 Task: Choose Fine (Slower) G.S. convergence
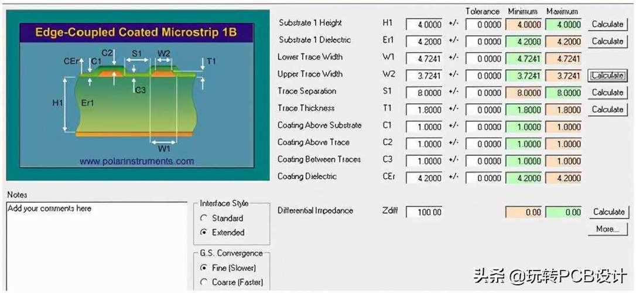pos(204,268)
